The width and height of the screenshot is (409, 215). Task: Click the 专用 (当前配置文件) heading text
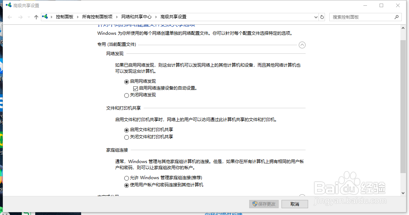point(117,44)
